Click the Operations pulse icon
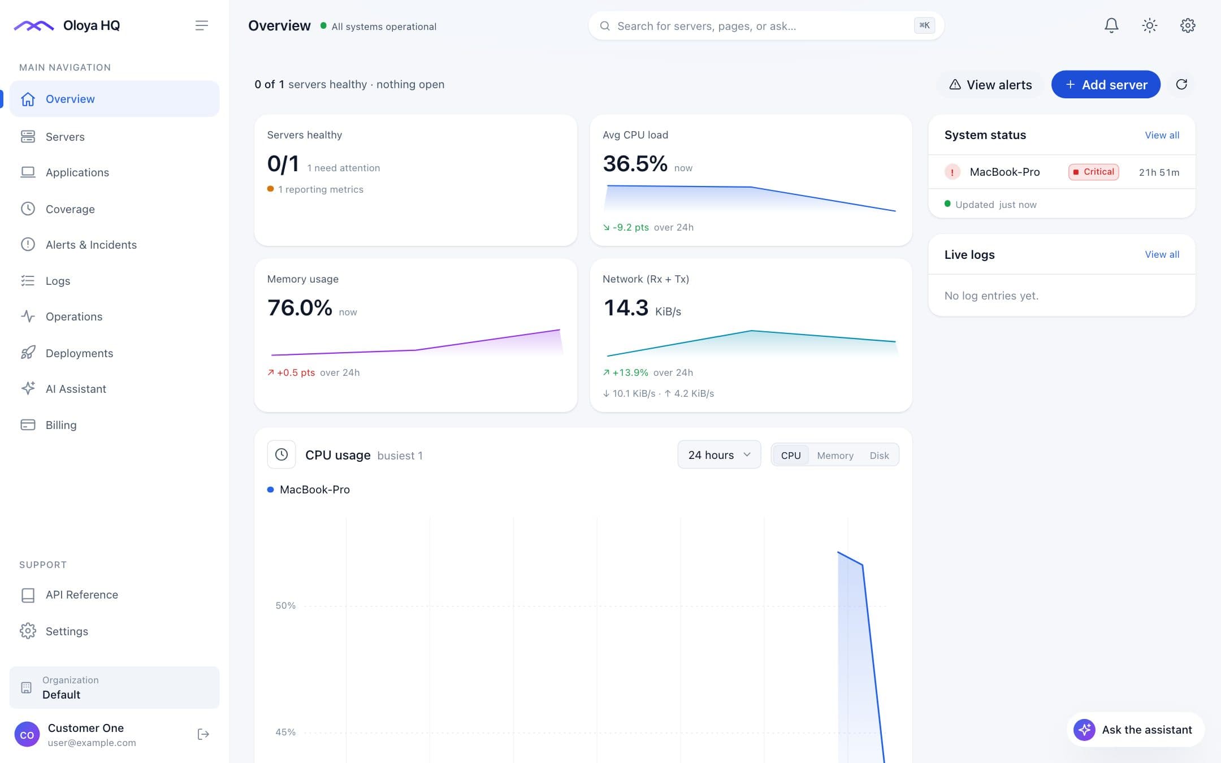The image size is (1221, 763). point(28,316)
